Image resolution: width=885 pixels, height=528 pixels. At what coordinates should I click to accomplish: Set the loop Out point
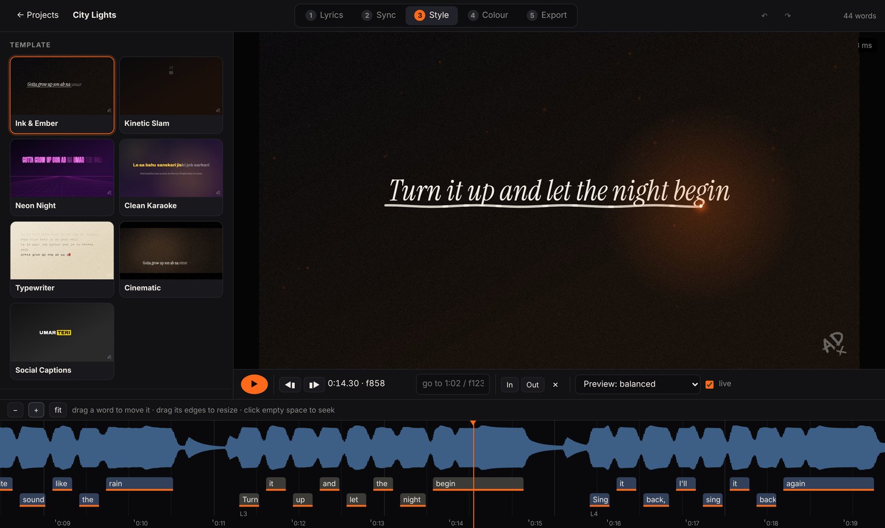[x=533, y=385]
